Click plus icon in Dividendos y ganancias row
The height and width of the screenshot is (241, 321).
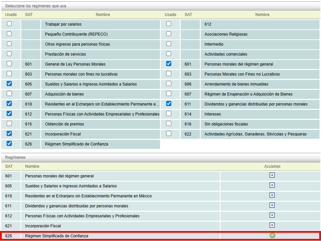[272, 205]
